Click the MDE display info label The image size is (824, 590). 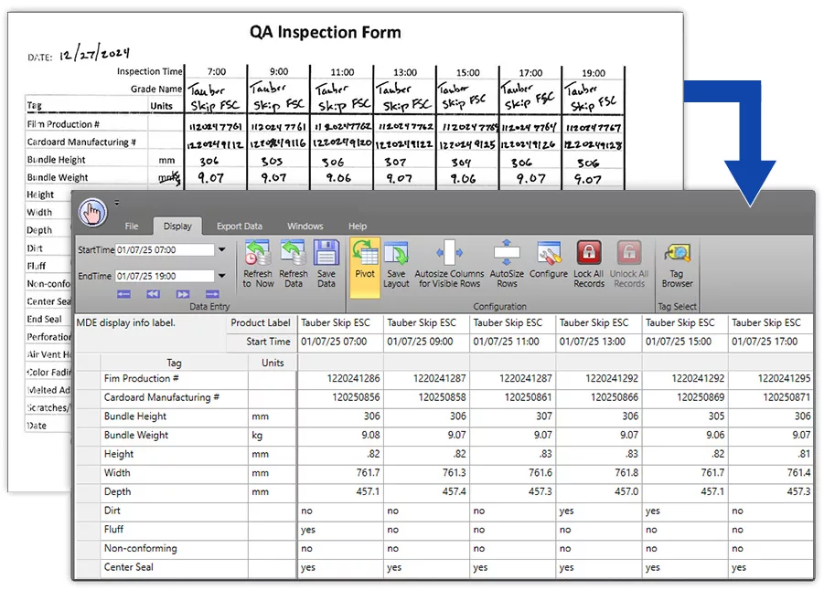coord(125,322)
